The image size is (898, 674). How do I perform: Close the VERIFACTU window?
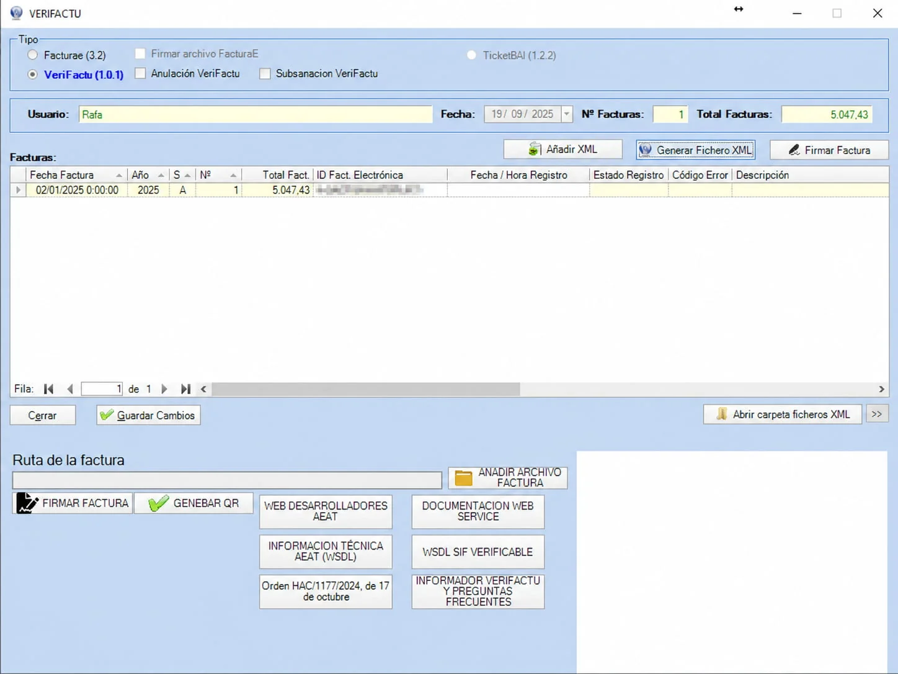click(878, 13)
